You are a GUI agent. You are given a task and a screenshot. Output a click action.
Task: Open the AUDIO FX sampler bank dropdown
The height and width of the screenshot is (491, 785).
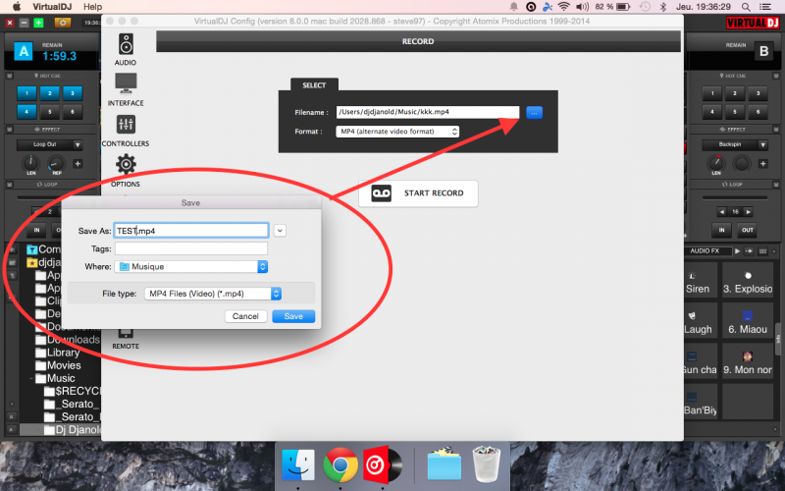tap(707, 251)
